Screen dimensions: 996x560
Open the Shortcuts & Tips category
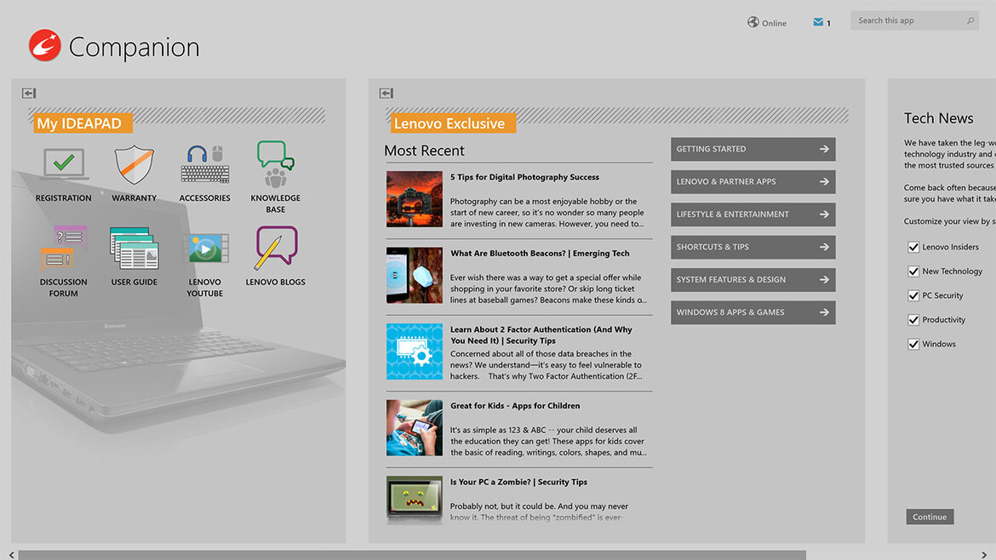click(x=753, y=248)
